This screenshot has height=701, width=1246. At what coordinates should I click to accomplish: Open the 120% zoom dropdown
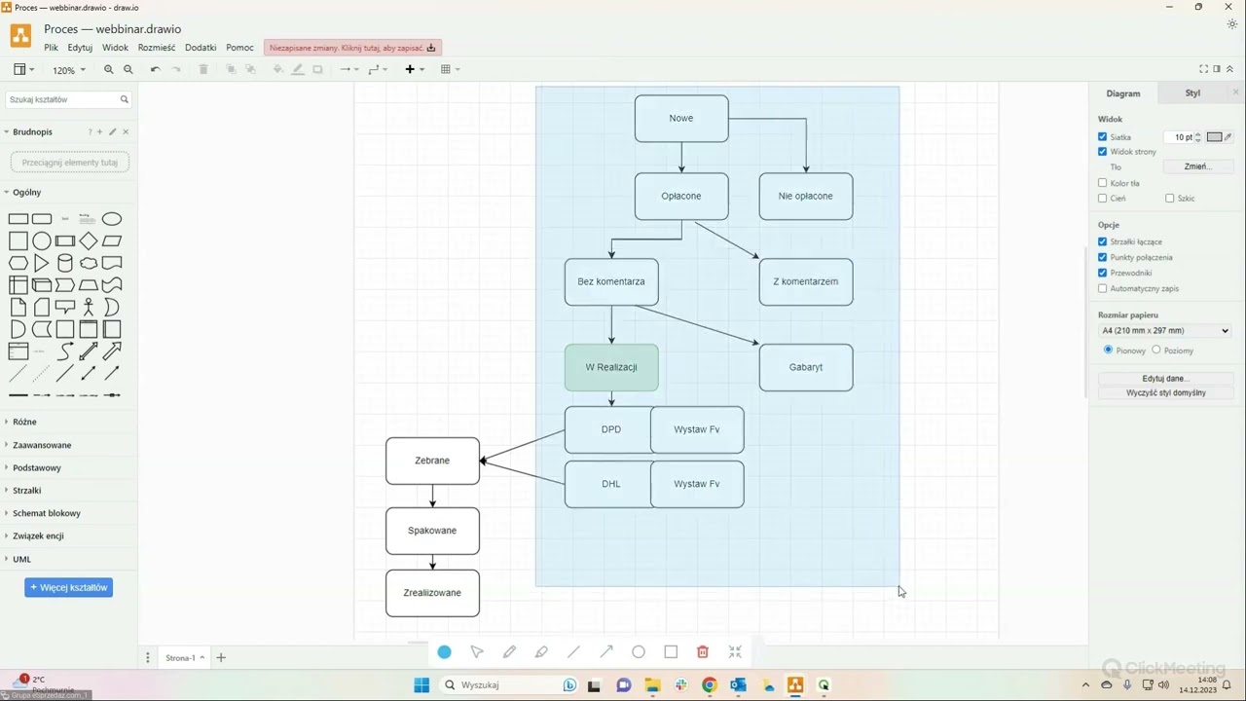(x=69, y=70)
